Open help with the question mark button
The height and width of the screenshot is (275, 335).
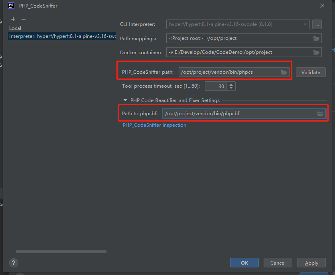14,263
